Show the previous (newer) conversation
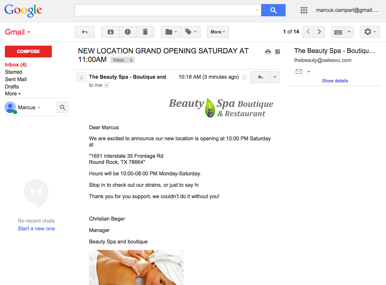This screenshot has width=386, height=285. pyautogui.click(x=308, y=32)
